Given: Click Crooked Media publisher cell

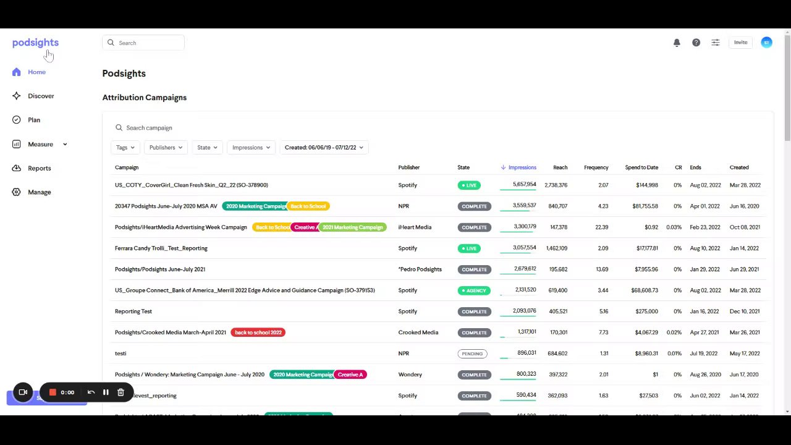Looking at the screenshot, I should pos(418,333).
